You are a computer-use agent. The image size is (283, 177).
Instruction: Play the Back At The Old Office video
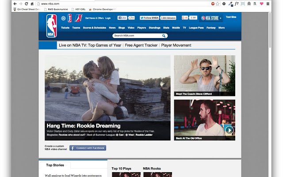point(229,130)
